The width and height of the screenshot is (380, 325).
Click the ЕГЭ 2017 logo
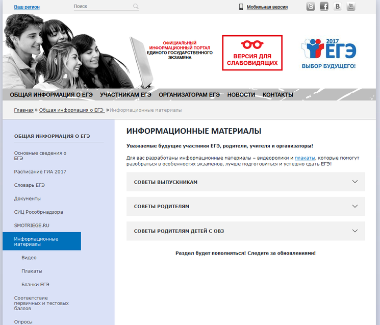pyautogui.click(x=328, y=53)
